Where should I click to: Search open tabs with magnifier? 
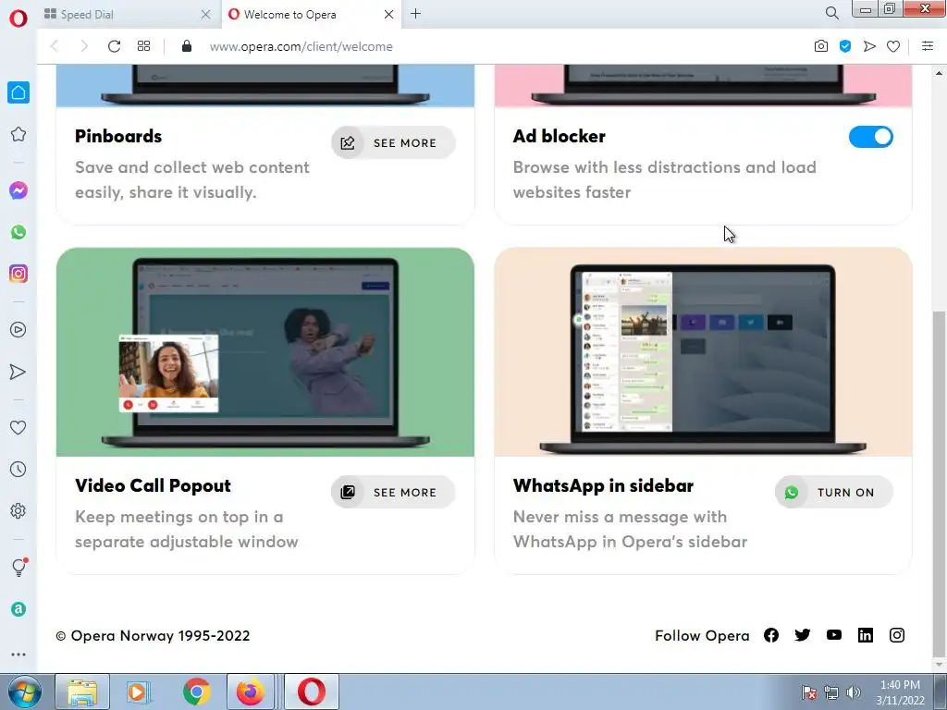pos(831,13)
